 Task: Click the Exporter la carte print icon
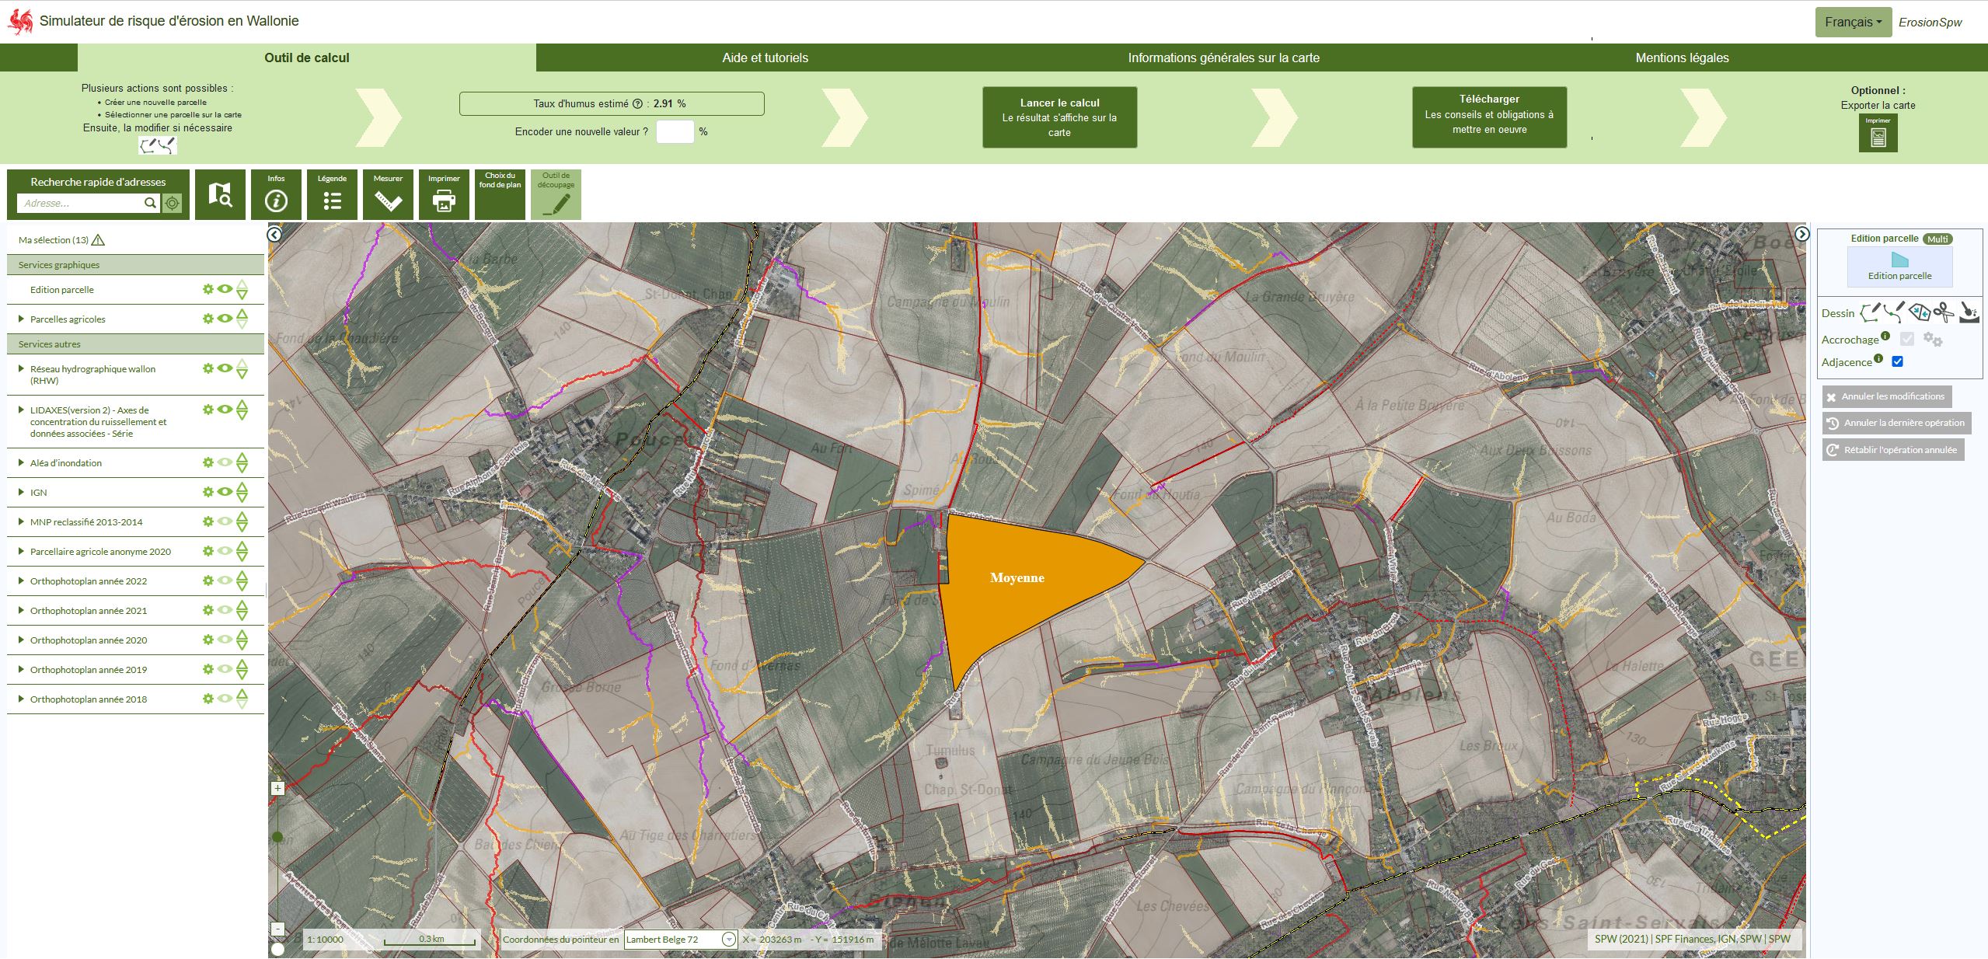click(x=1878, y=134)
